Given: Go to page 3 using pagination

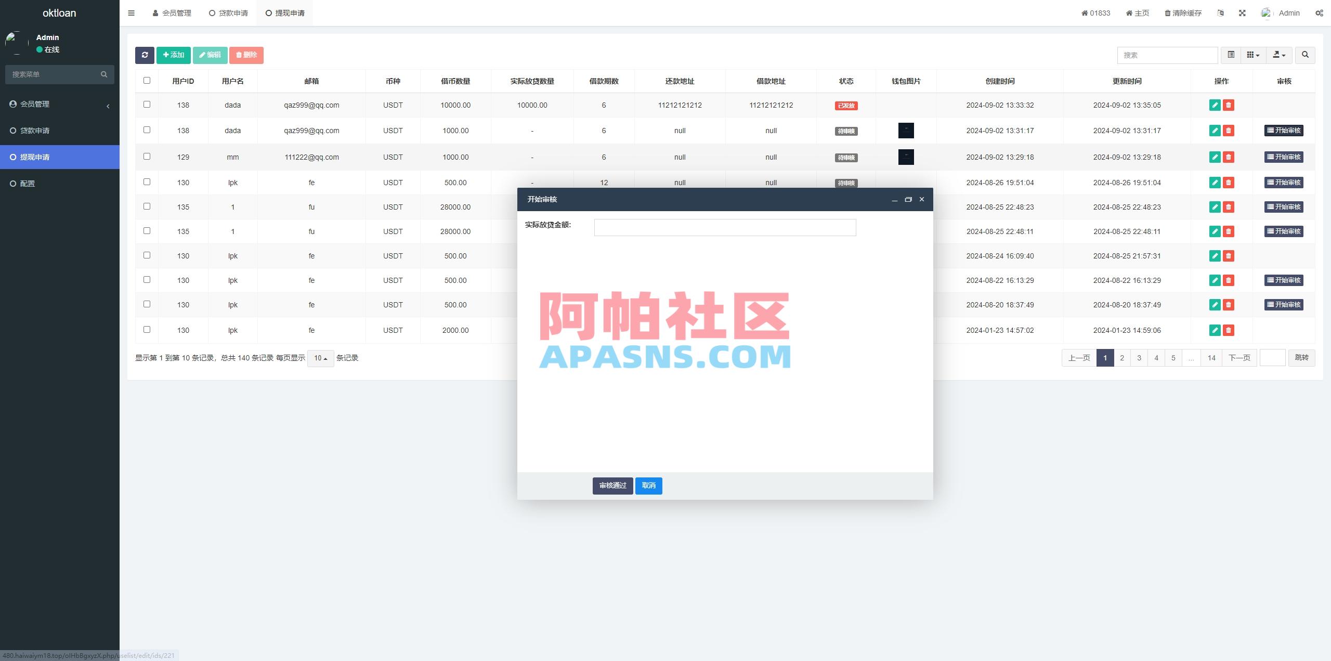Looking at the screenshot, I should point(1139,357).
